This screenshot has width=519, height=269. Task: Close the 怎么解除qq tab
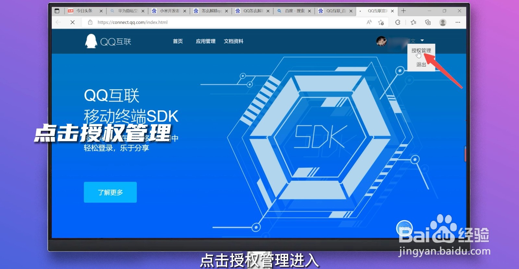(x=226, y=11)
